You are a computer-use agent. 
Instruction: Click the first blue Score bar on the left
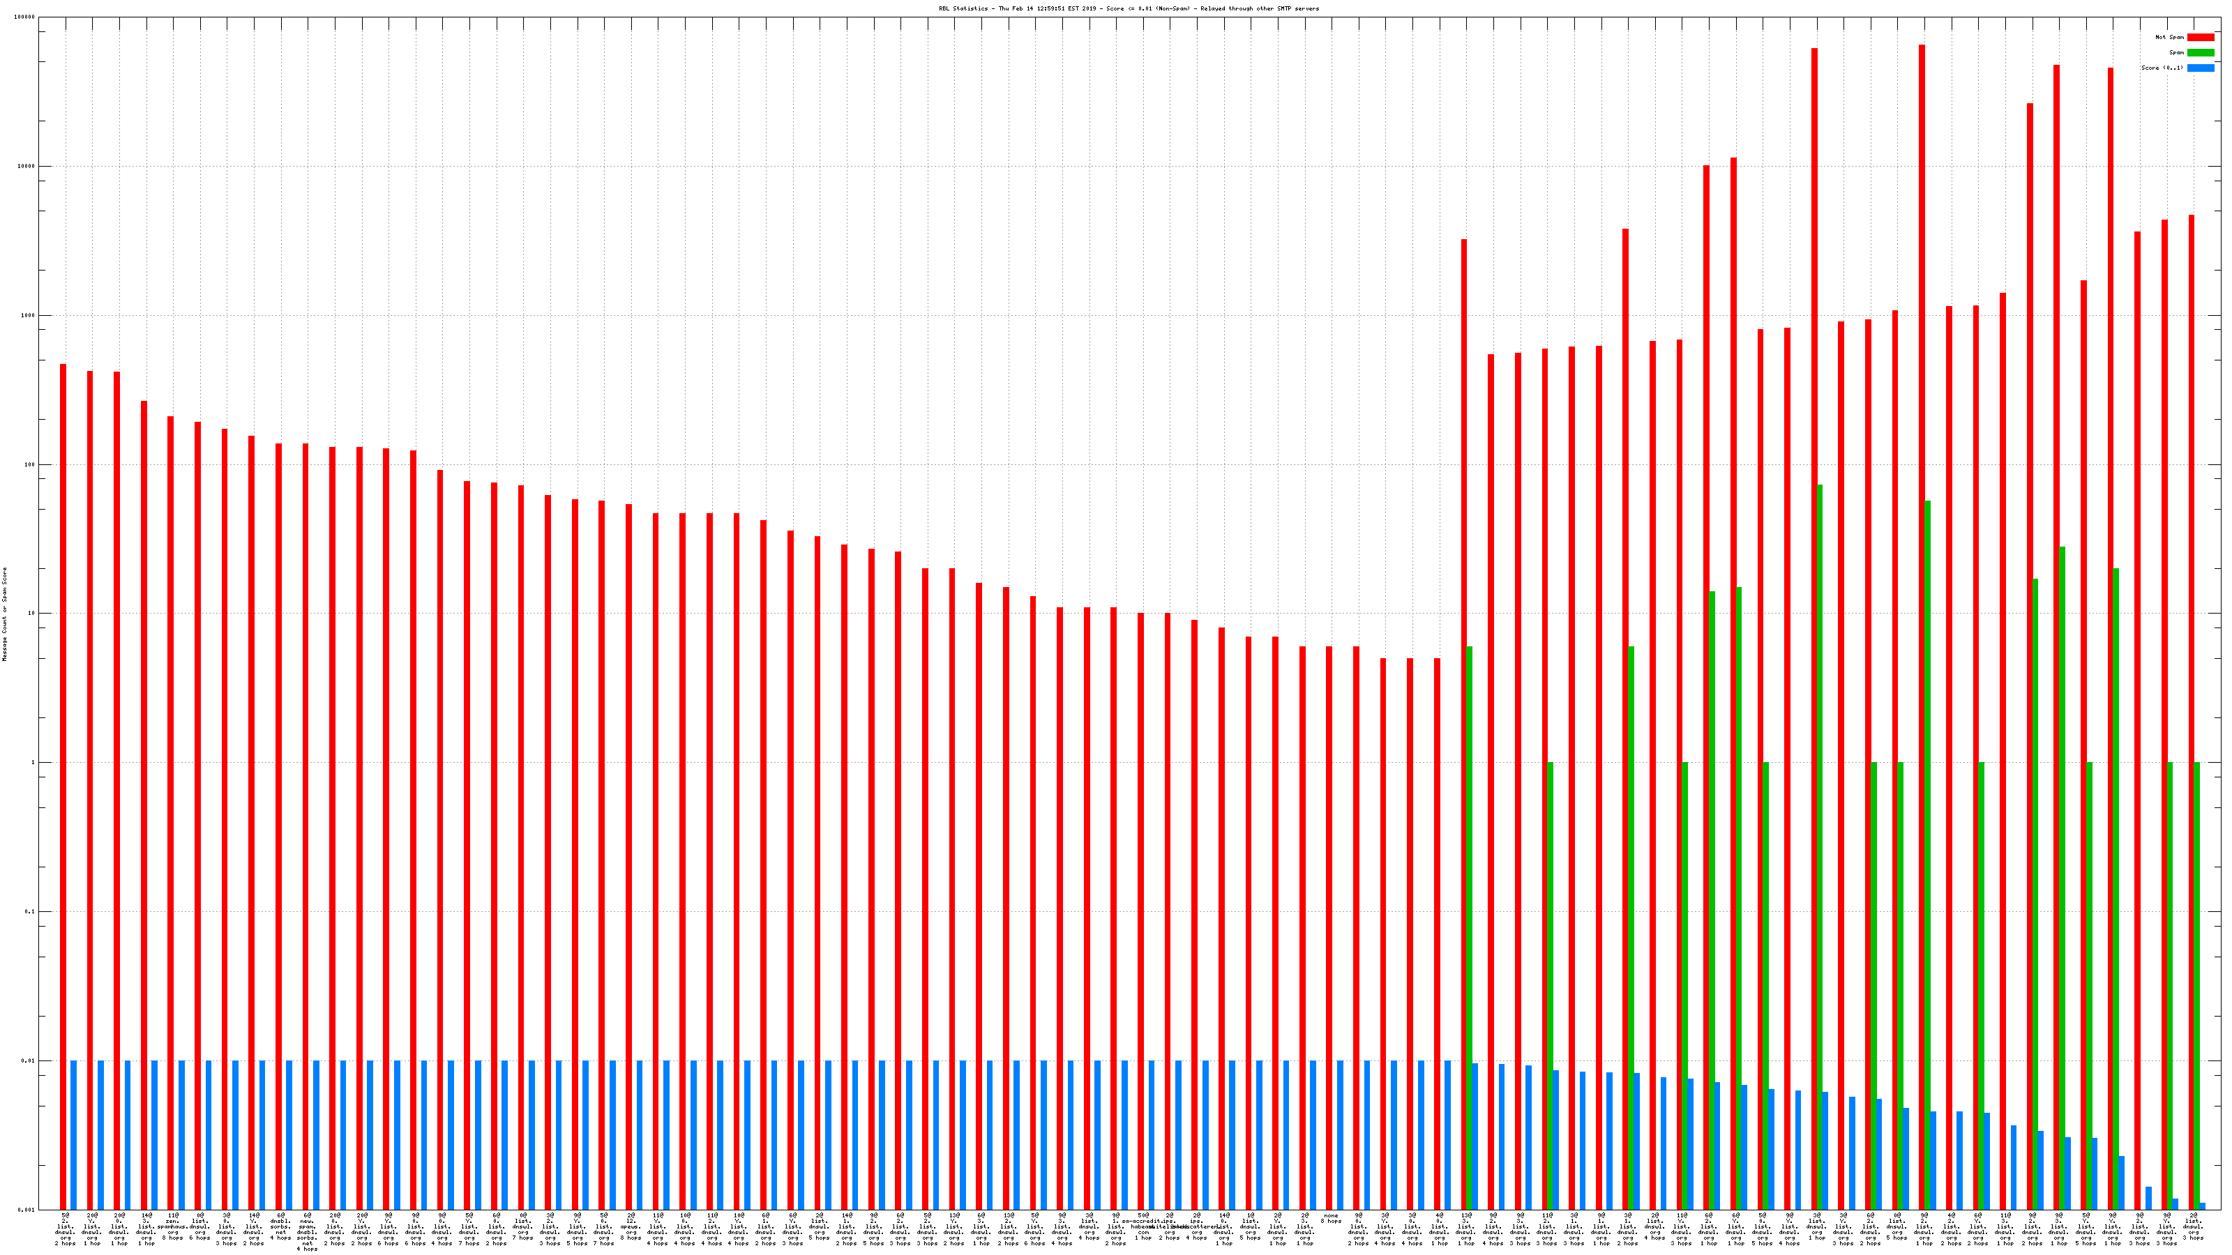click(x=74, y=1134)
